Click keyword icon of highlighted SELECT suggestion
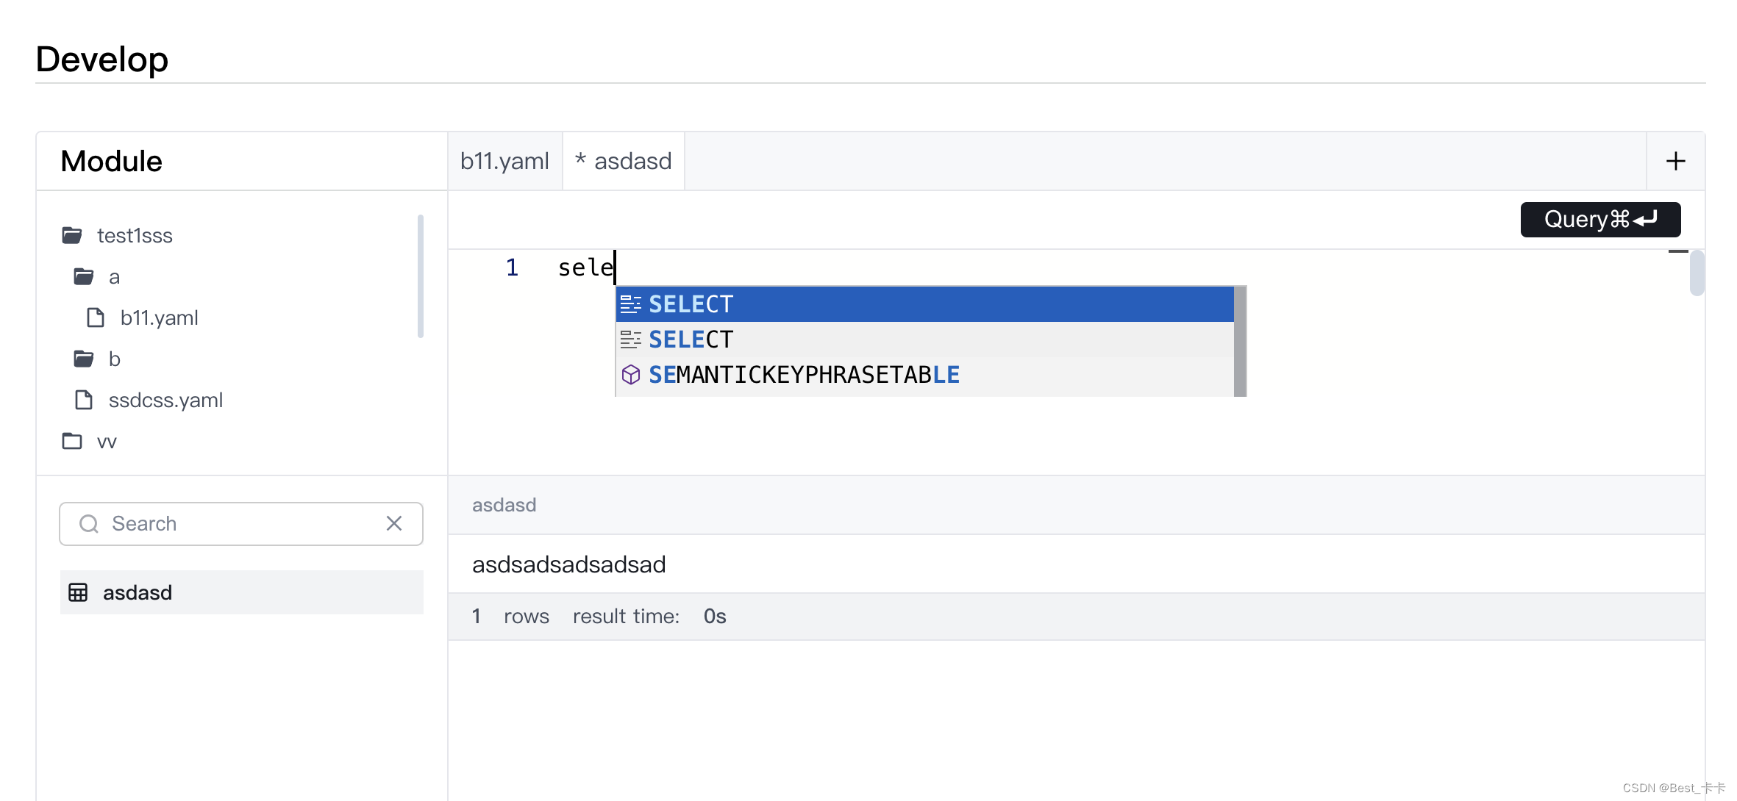The height and width of the screenshot is (801, 1737). pos(631,304)
